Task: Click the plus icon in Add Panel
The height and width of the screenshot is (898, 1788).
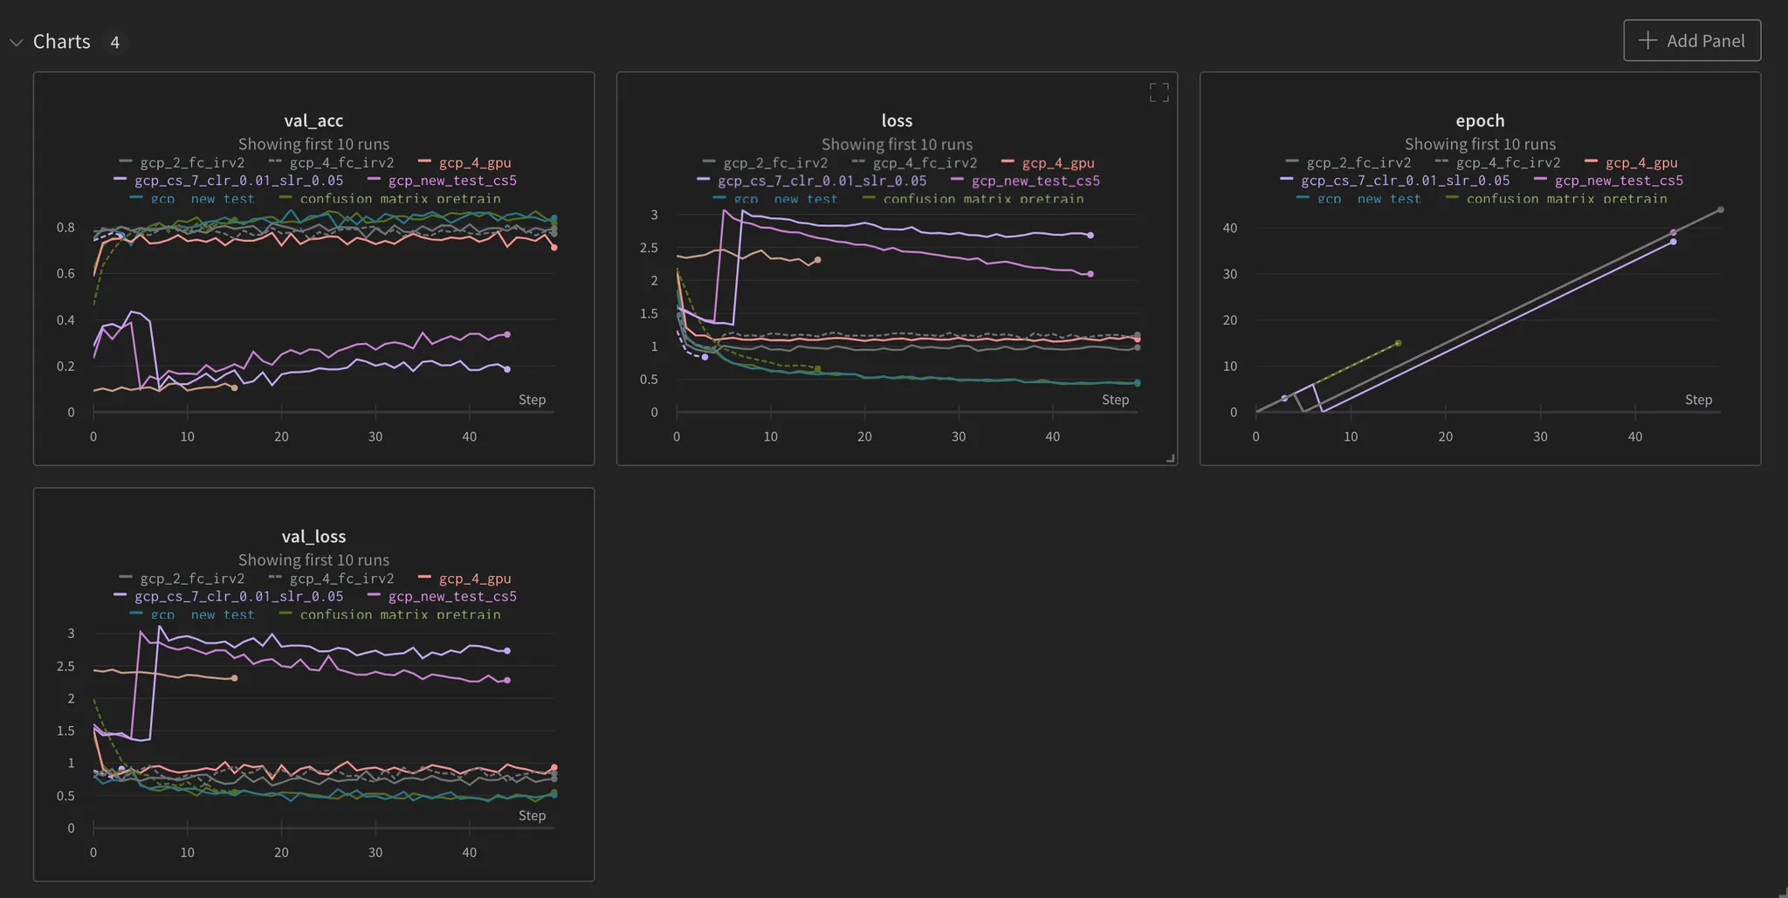Action: [x=1647, y=40]
